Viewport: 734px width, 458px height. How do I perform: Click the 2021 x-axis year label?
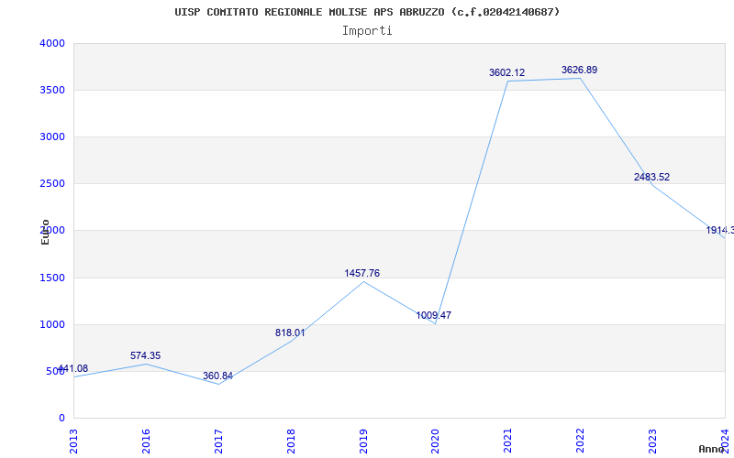[508, 442]
